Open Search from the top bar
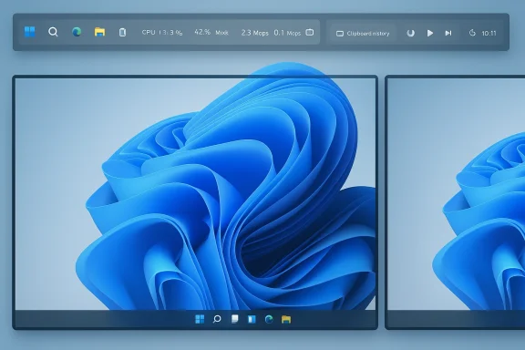The height and width of the screenshot is (350, 525). [x=53, y=32]
